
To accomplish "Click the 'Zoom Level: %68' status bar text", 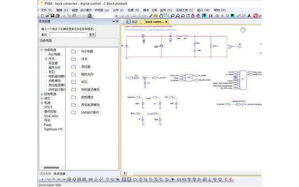I will click(50, 185).
